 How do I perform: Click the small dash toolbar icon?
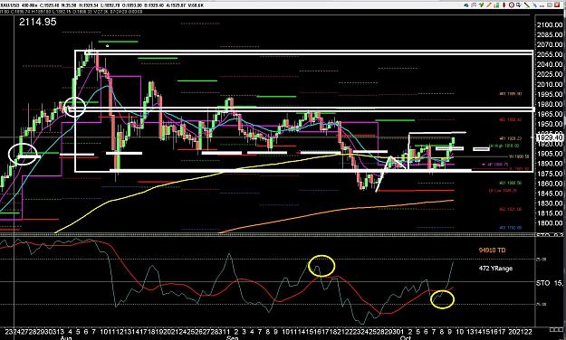pyautogui.click(x=542, y=6)
